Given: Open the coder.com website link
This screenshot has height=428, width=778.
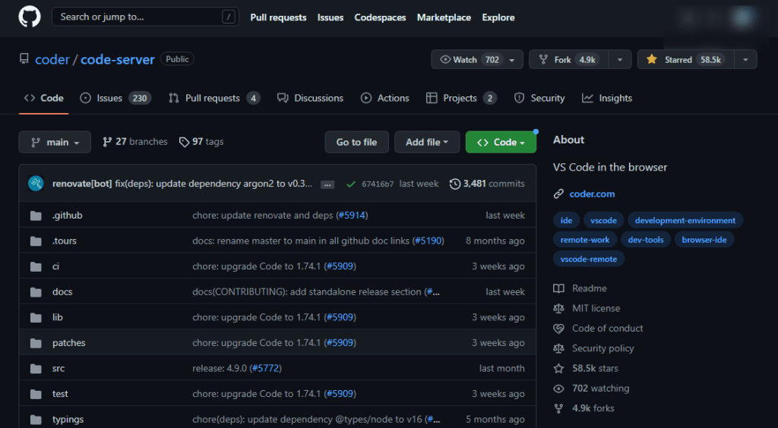Looking at the screenshot, I should [592, 194].
